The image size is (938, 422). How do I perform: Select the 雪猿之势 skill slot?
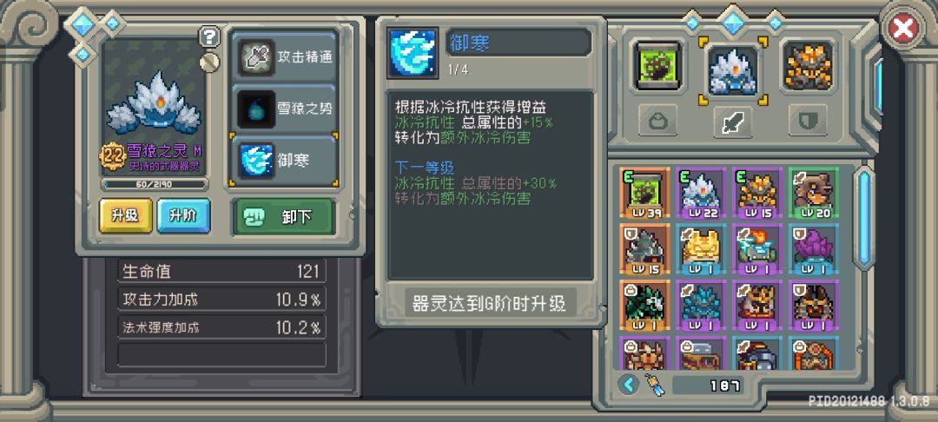coord(283,109)
